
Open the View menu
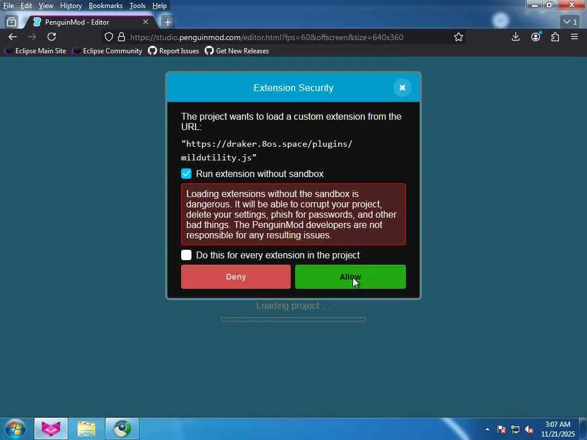[46, 6]
